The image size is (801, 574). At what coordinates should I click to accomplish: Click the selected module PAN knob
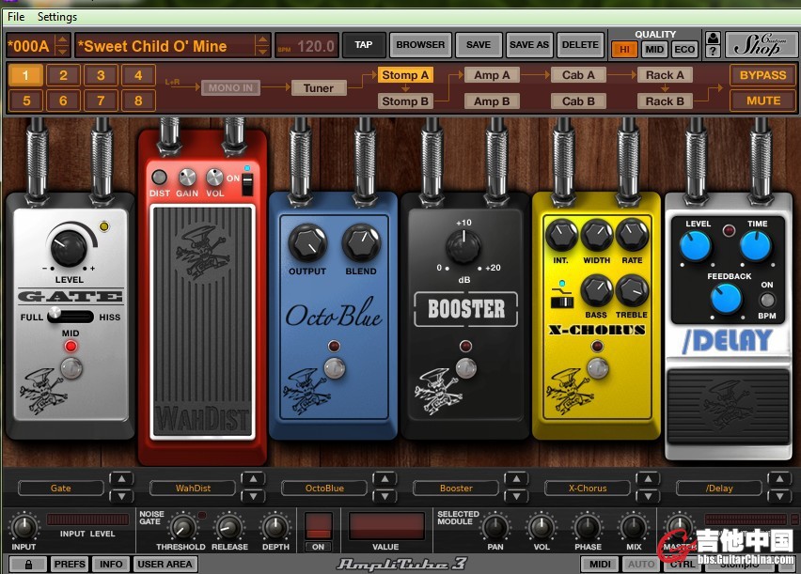[495, 528]
